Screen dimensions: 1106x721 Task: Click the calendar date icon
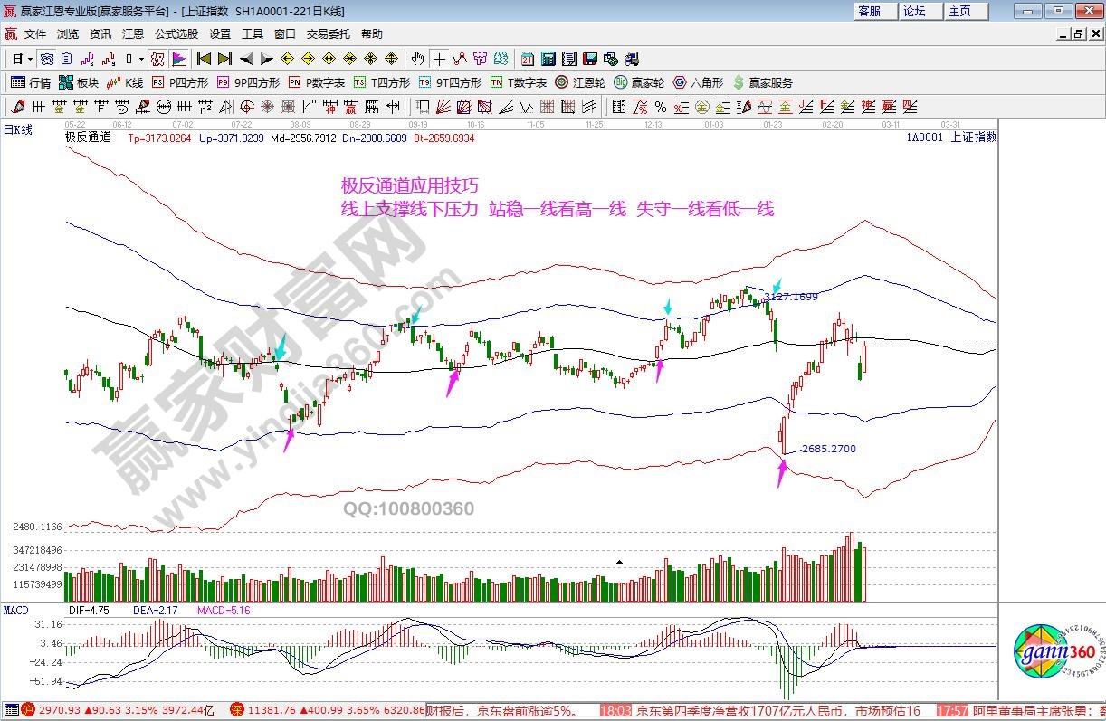(528, 59)
